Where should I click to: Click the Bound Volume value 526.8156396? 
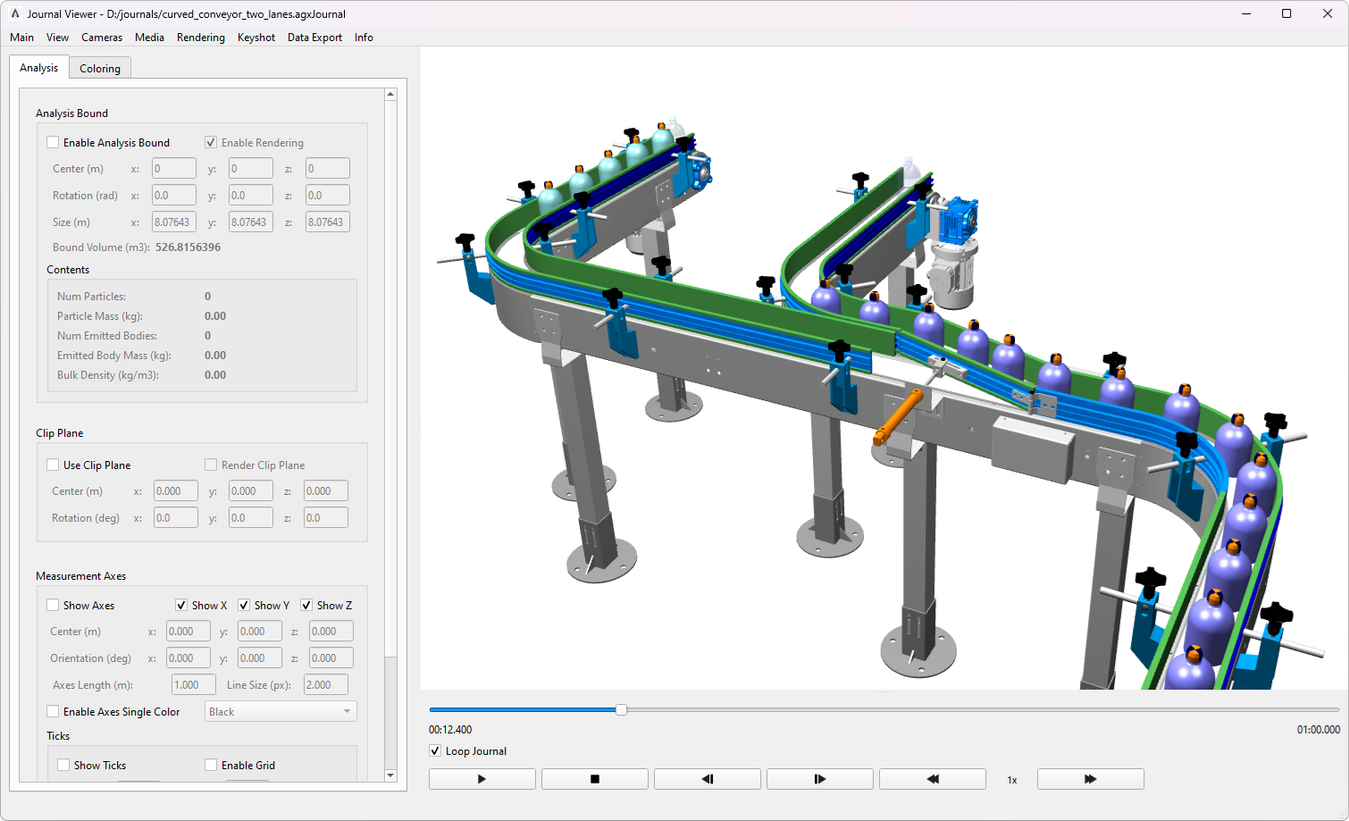188,247
